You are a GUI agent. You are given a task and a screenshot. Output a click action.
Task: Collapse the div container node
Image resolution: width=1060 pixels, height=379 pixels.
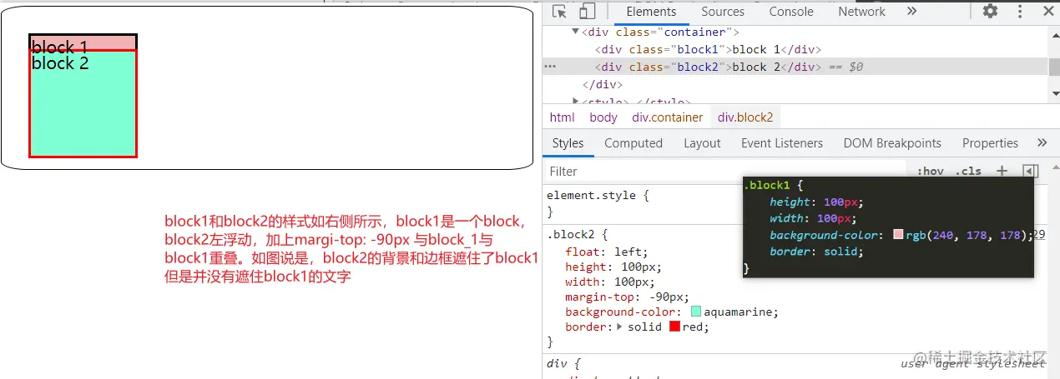click(575, 32)
